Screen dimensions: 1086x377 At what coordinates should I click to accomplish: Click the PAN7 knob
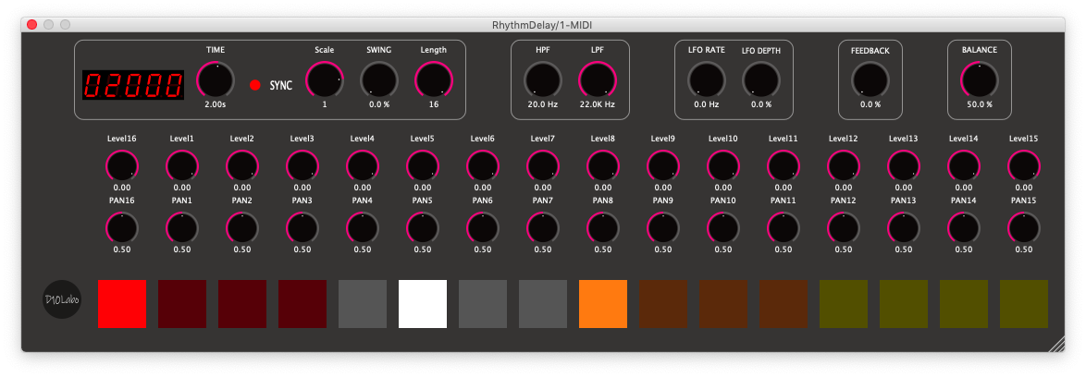click(543, 228)
